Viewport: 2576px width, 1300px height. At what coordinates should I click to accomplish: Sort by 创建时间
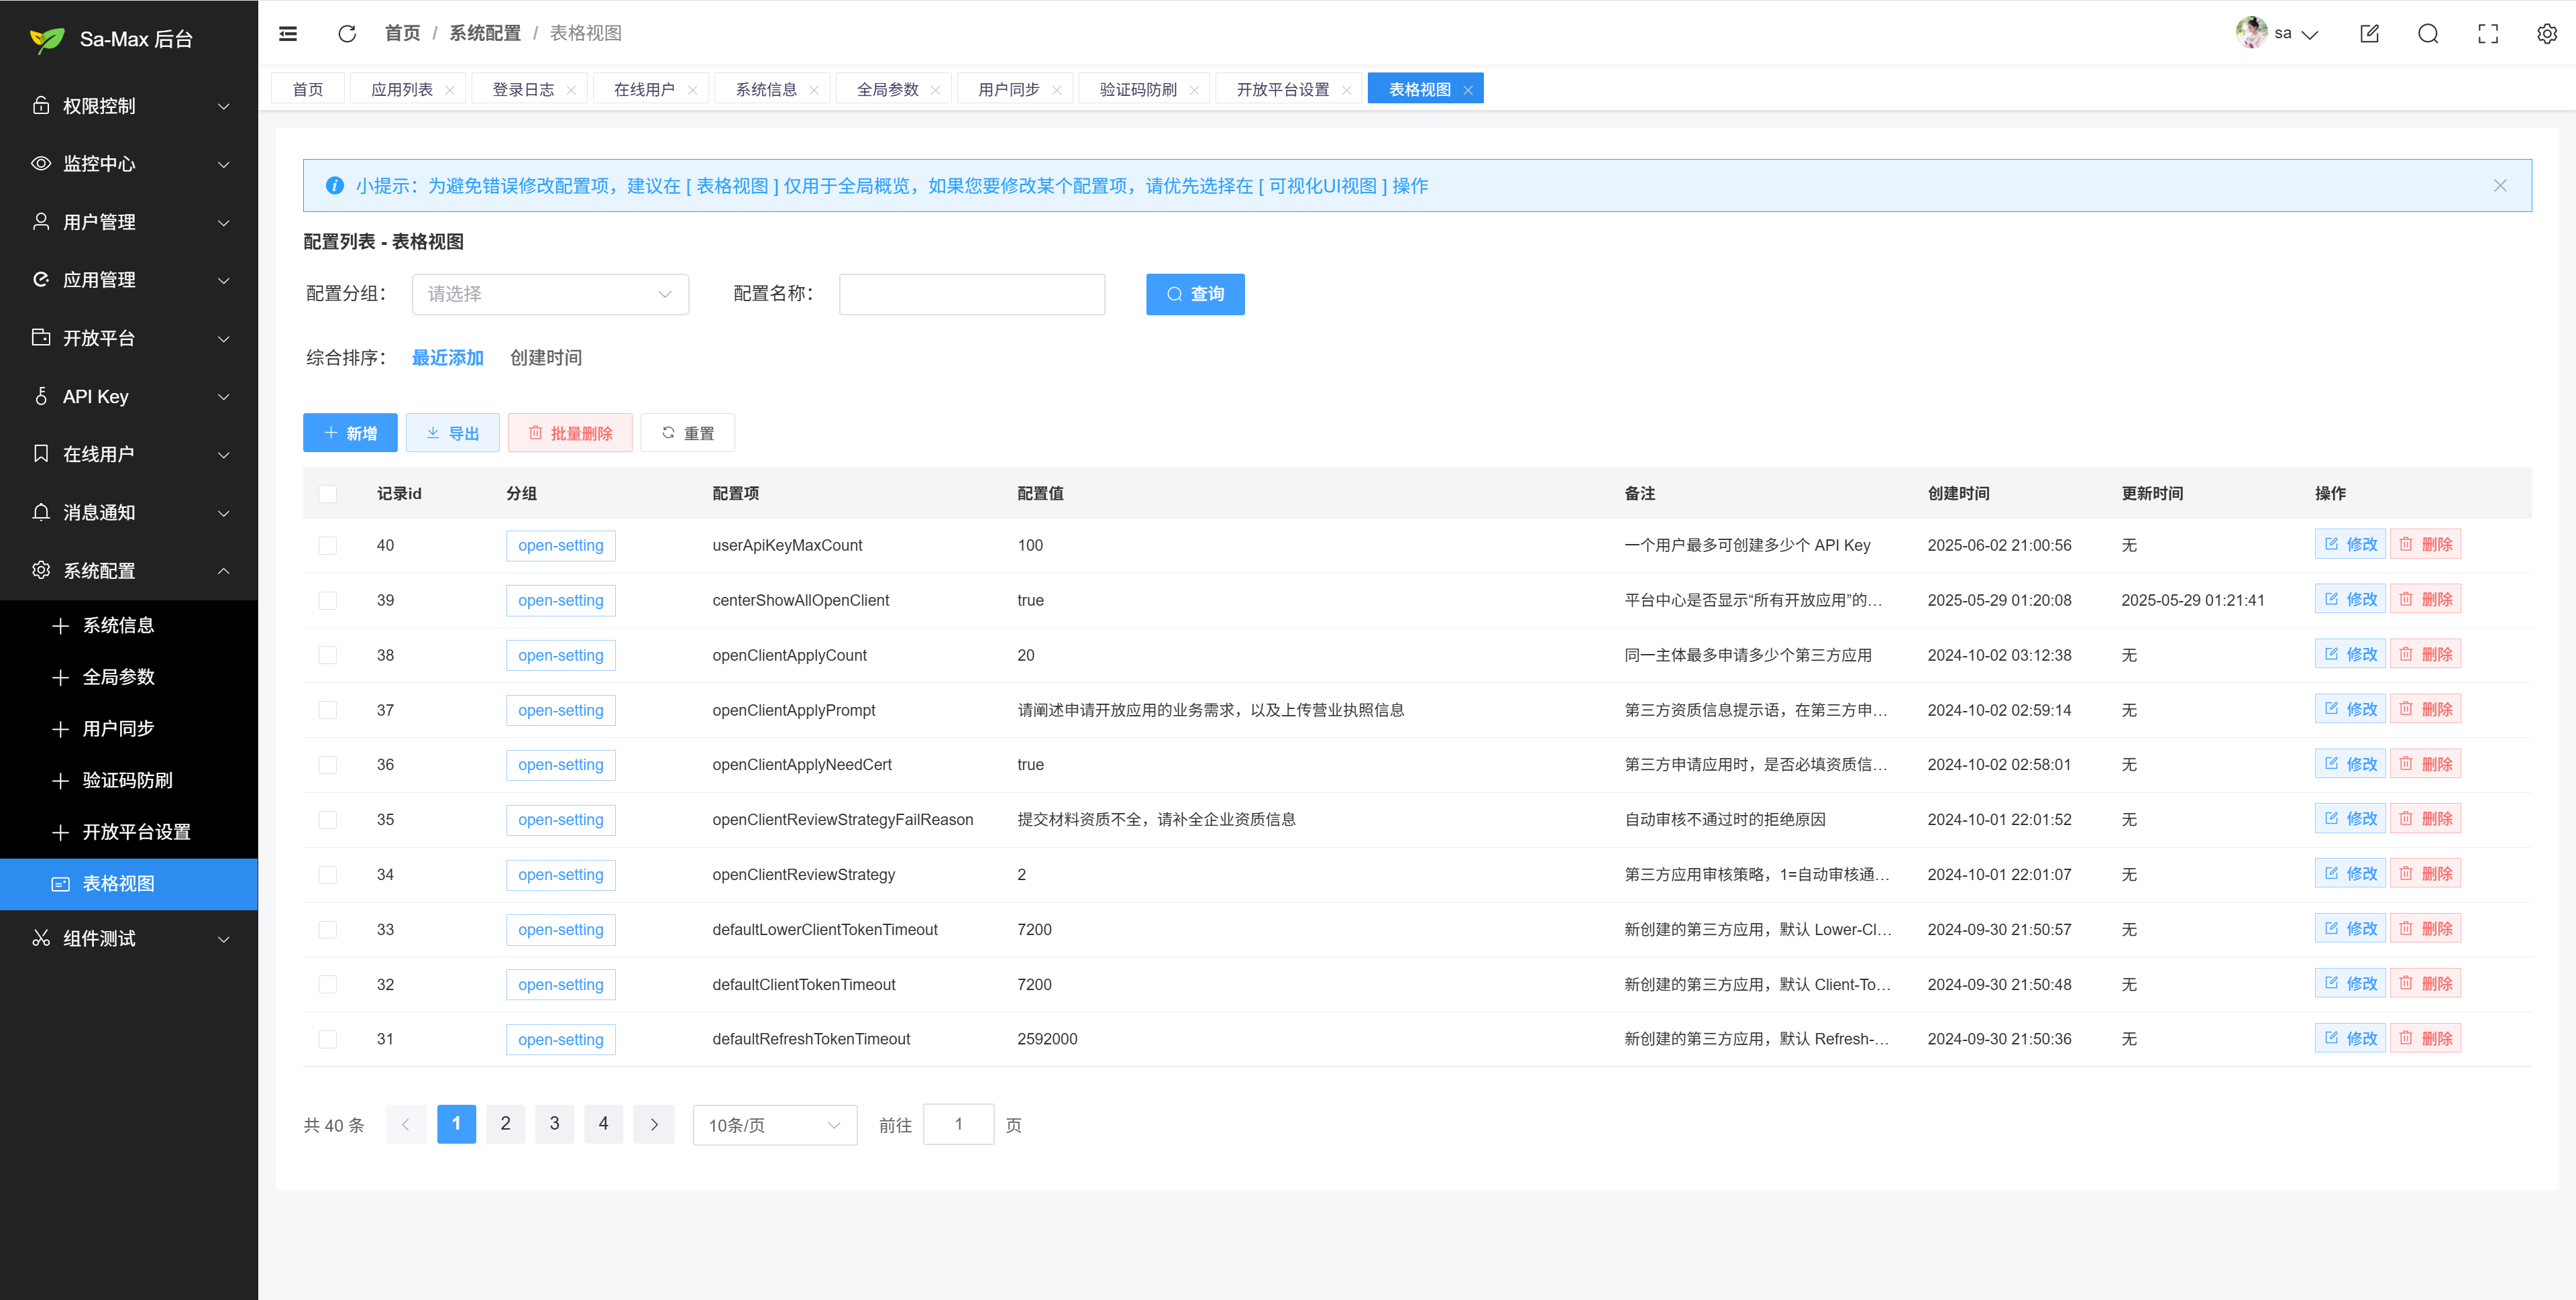546,358
